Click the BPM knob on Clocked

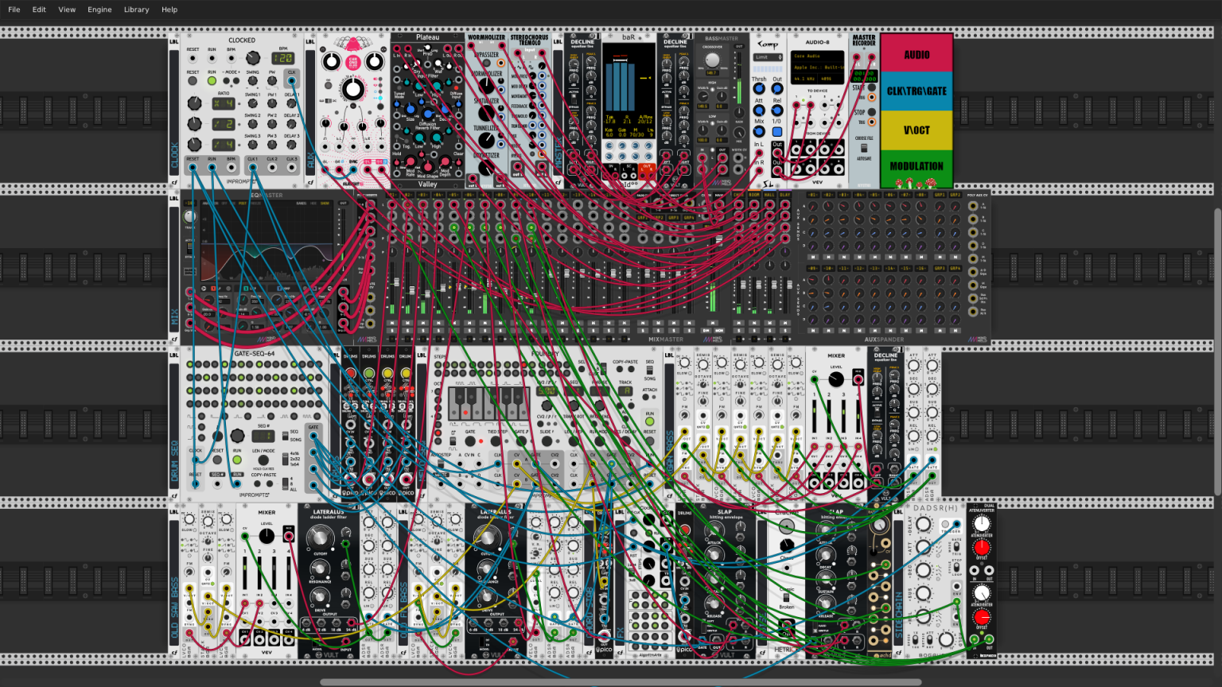coord(253,58)
